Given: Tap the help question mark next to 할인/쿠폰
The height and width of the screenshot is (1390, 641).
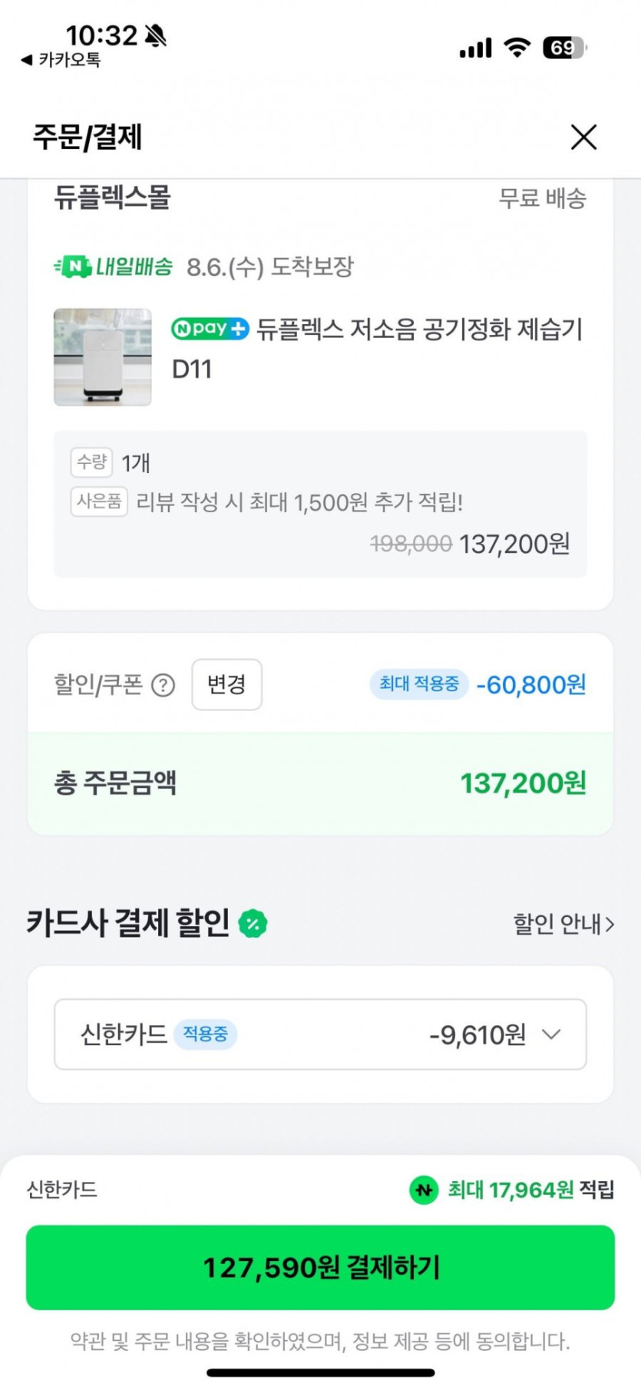Looking at the screenshot, I should (x=163, y=685).
